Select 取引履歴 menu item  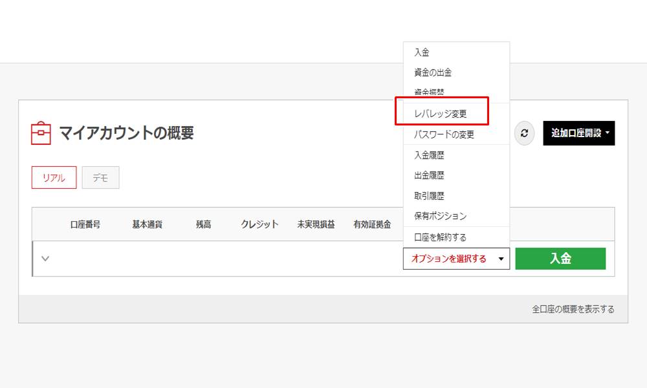[x=429, y=195]
